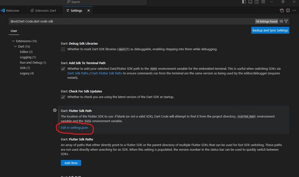The image size is (299, 177).
Task: Click the FLUTTER_ROOT code label
Action: coord(246,117)
